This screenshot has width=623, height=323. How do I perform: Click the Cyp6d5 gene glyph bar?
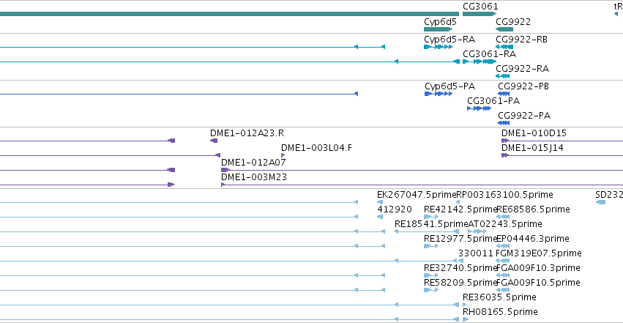pyautogui.click(x=439, y=29)
